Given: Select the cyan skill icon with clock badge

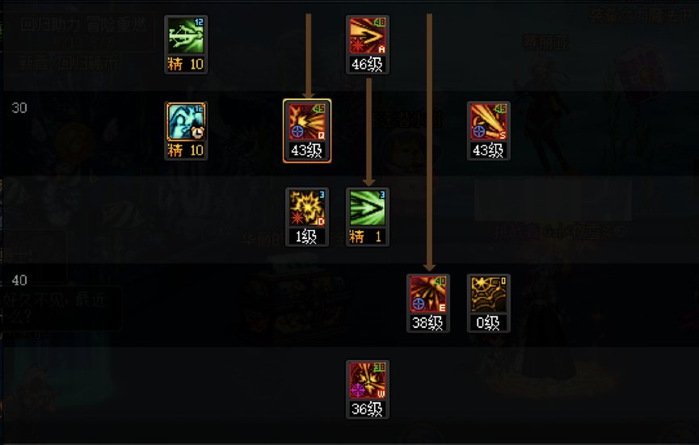Looking at the screenshot, I should [x=186, y=122].
